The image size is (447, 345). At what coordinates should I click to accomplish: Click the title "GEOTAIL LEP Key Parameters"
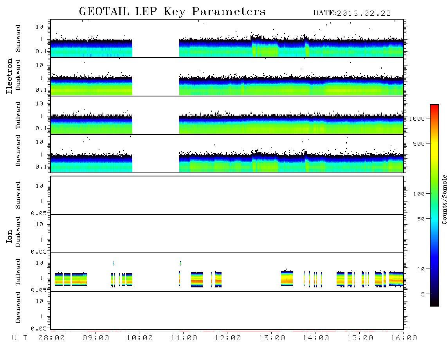[172, 12]
